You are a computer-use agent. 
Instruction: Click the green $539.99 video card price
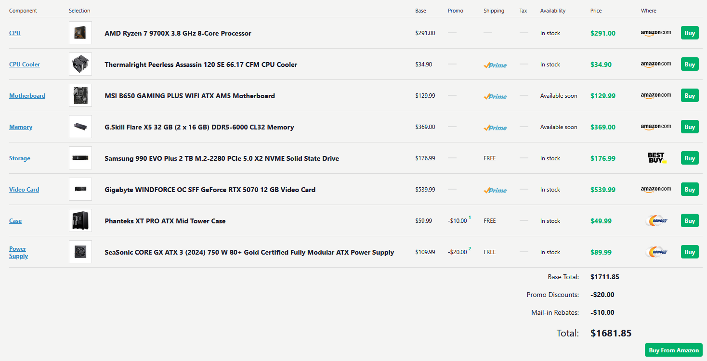pyautogui.click(x=603, y=190)
